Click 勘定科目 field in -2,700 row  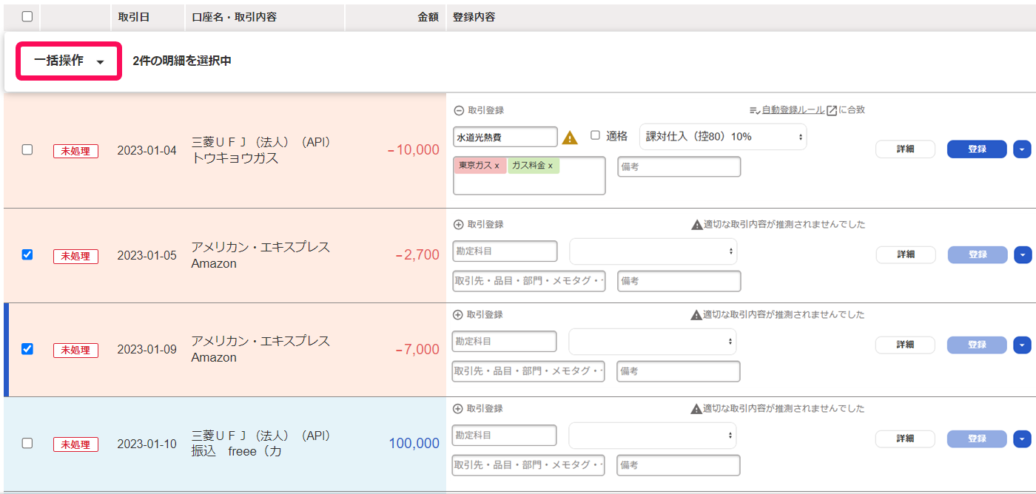[x=505, y=251]
